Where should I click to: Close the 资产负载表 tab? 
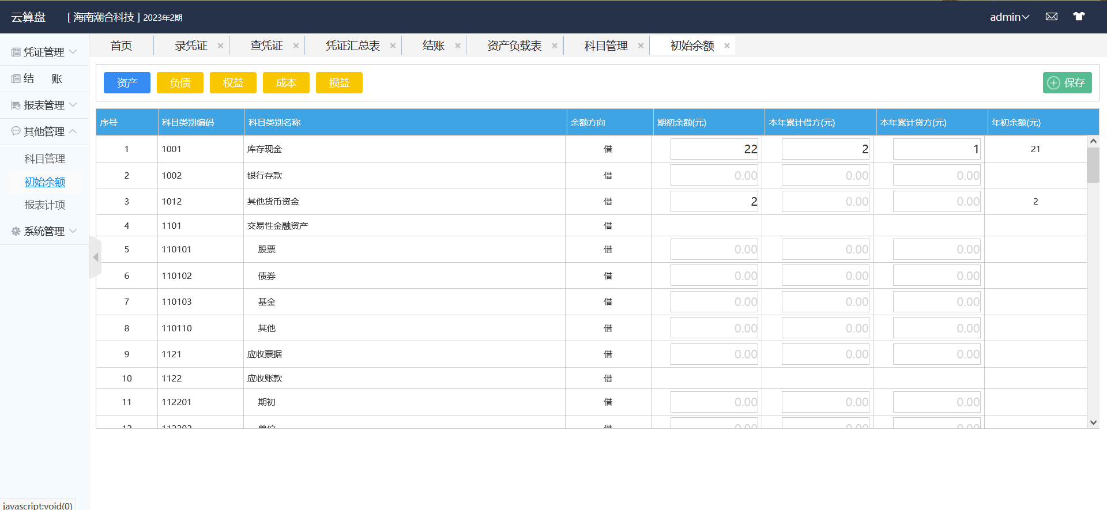(x=555, y=46)
